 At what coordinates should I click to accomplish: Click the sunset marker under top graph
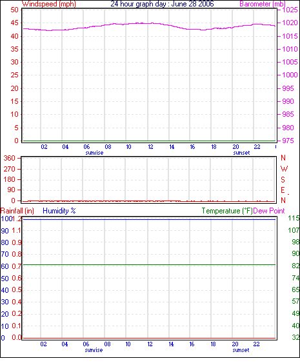pos(241,153)
